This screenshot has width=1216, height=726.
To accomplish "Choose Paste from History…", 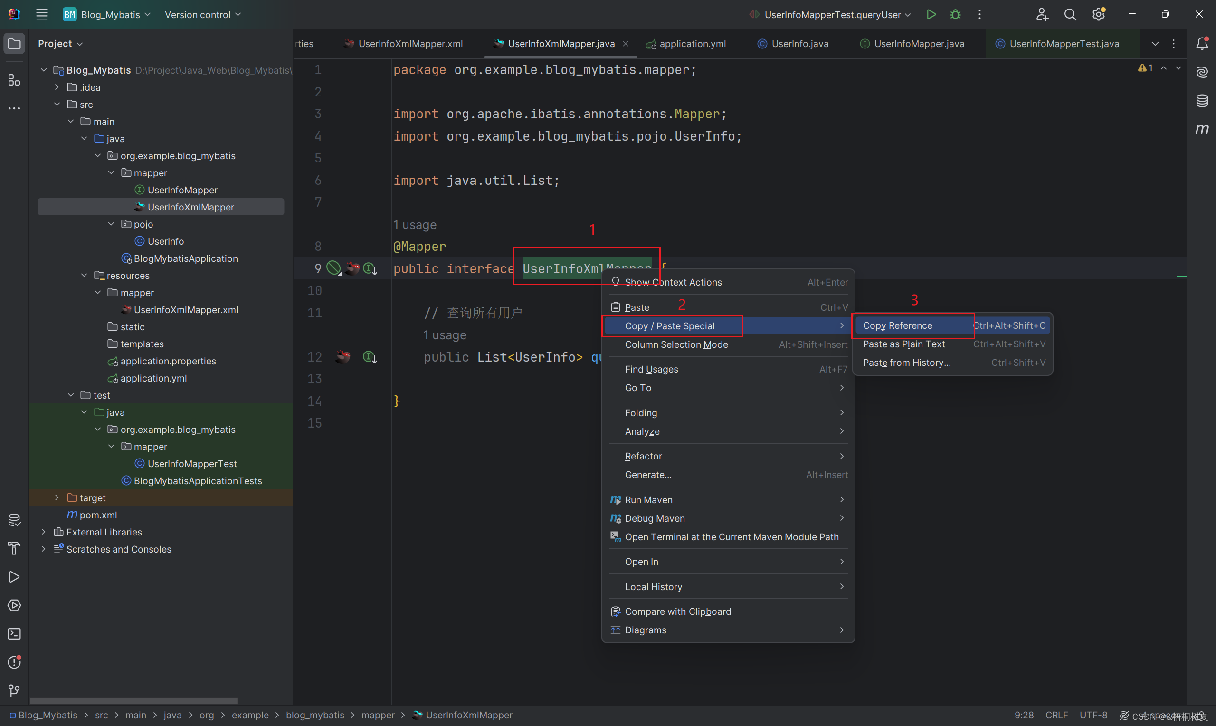I will [952, 363].
